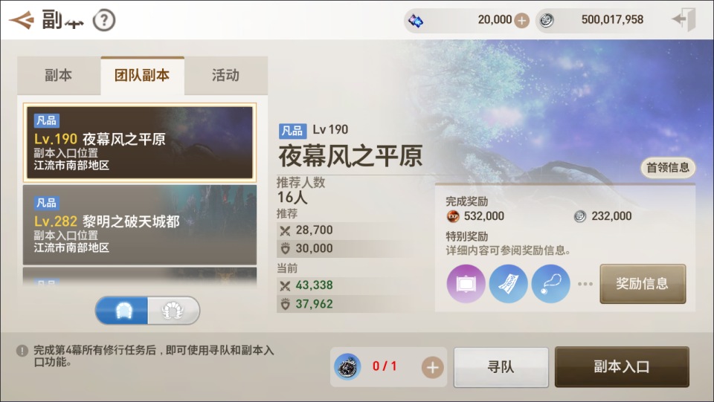The height and width of the screenshot is (402, 714).
Task: Show more rewards via ellipsis dots
Action: click(x=585, y=284)
